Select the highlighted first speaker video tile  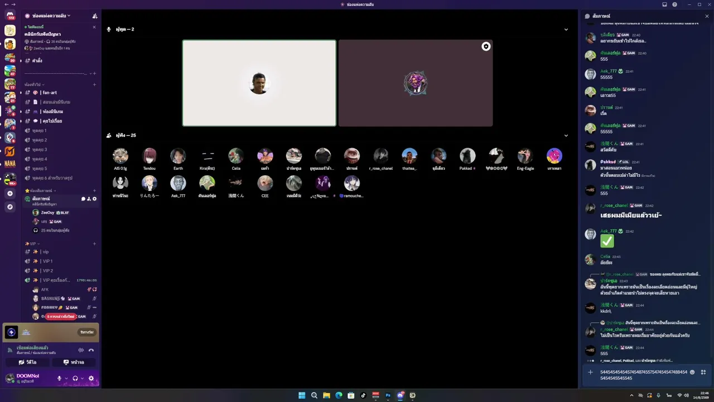[x=259, y=83]
